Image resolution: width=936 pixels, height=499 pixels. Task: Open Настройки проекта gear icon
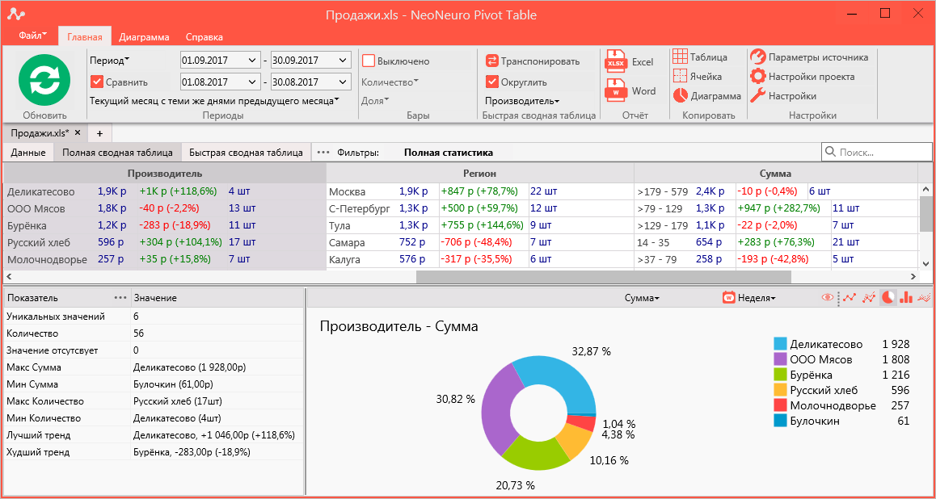(757, 77)
